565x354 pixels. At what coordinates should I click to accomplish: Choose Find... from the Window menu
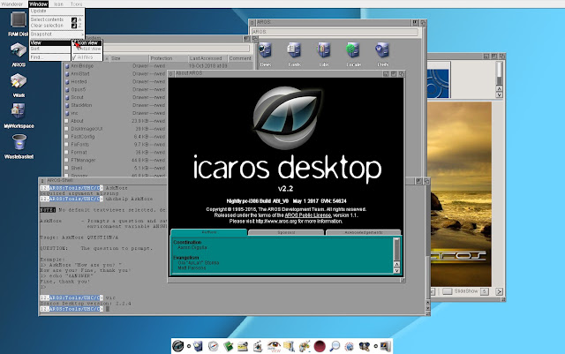pyautogui.click(x=50, y=57)
